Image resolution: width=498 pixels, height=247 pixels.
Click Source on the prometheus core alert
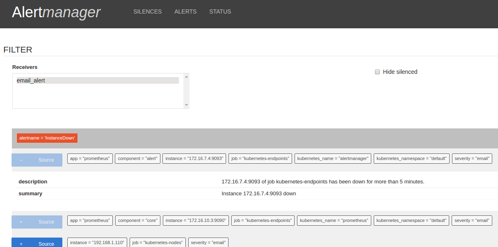tap(46, 222)
